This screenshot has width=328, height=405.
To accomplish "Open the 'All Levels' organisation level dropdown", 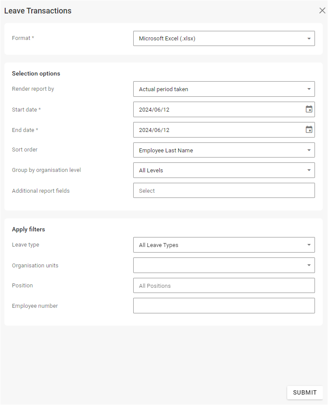I will [x=217, y=171].
